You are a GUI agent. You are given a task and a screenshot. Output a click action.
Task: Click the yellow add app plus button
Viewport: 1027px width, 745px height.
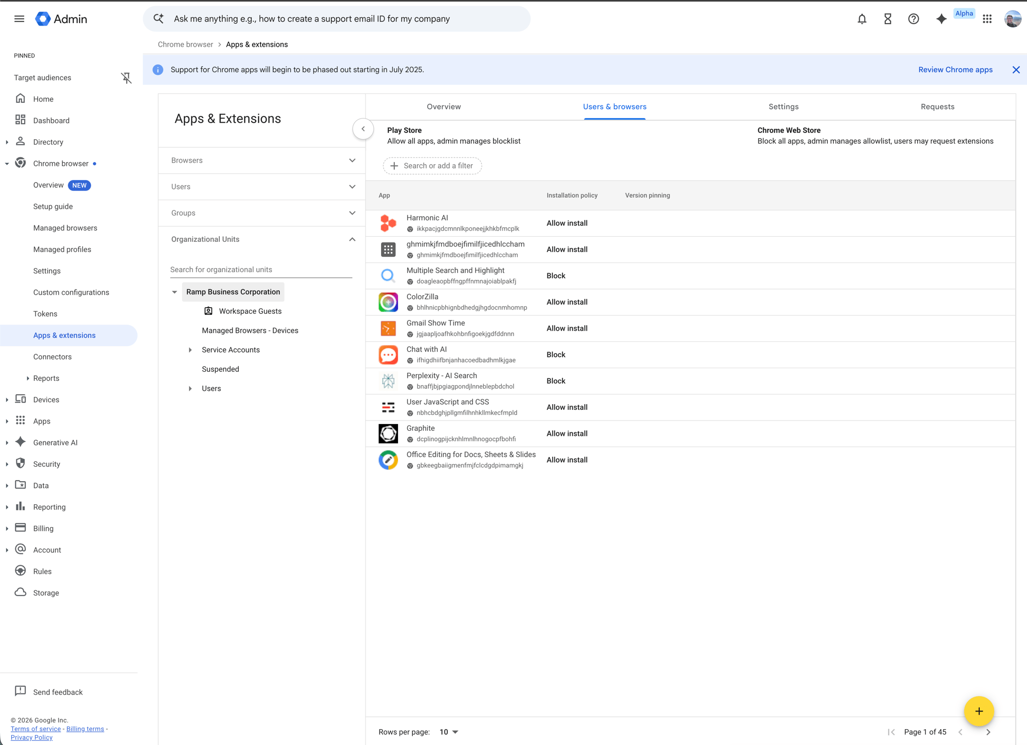coord(979,711)
